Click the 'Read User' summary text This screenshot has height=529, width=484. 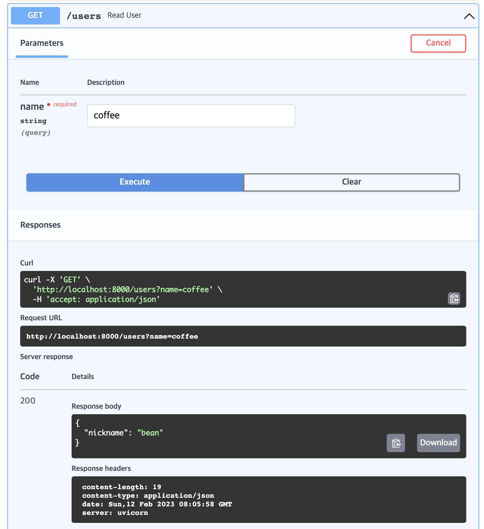pos(124,15)
